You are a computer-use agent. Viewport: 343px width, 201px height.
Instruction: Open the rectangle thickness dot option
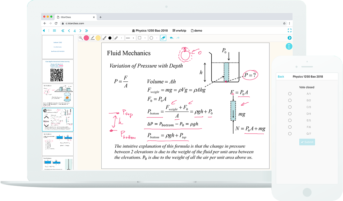click(145, 38)
